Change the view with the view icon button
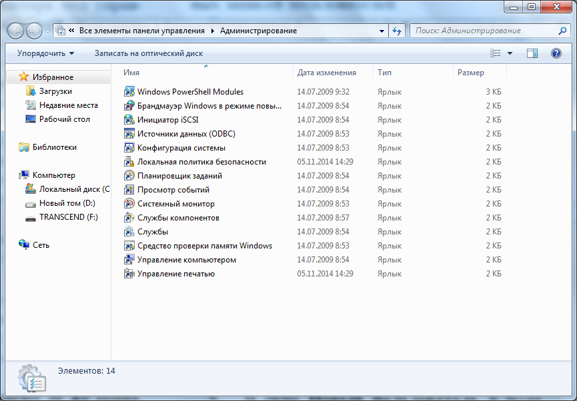This screenshot has width=577, height=401. point(496,53)
